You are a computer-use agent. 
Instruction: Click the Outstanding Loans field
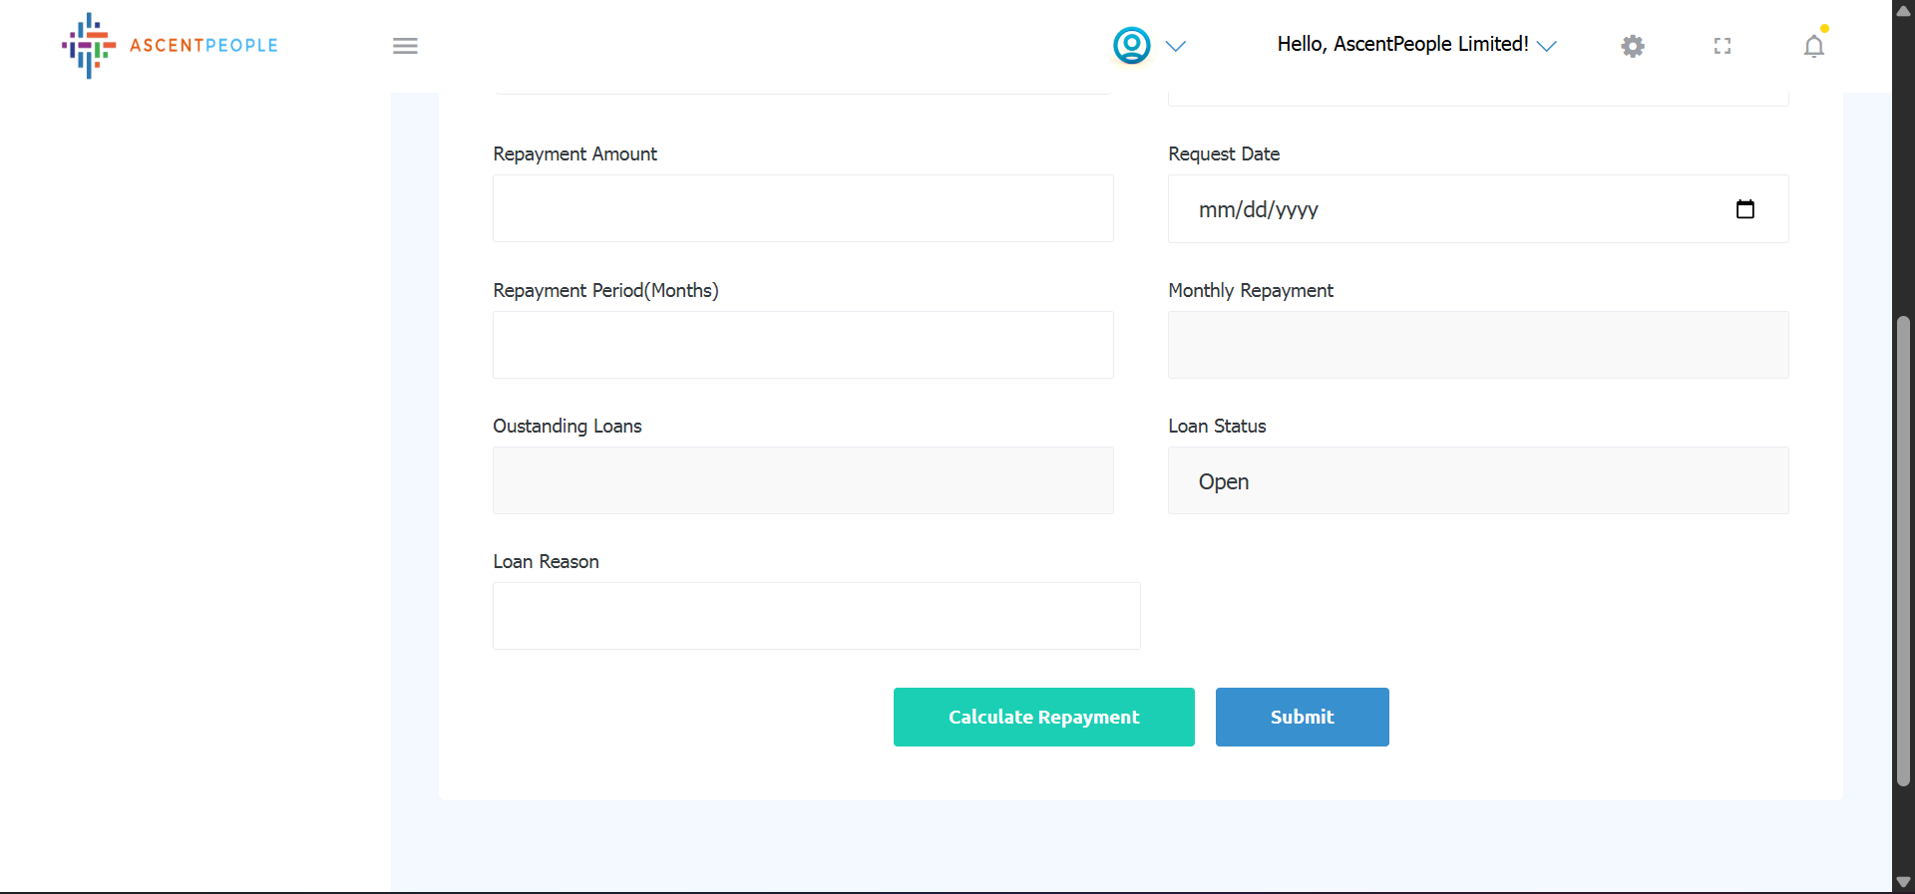pyautogui.click(x=803, y=480)
